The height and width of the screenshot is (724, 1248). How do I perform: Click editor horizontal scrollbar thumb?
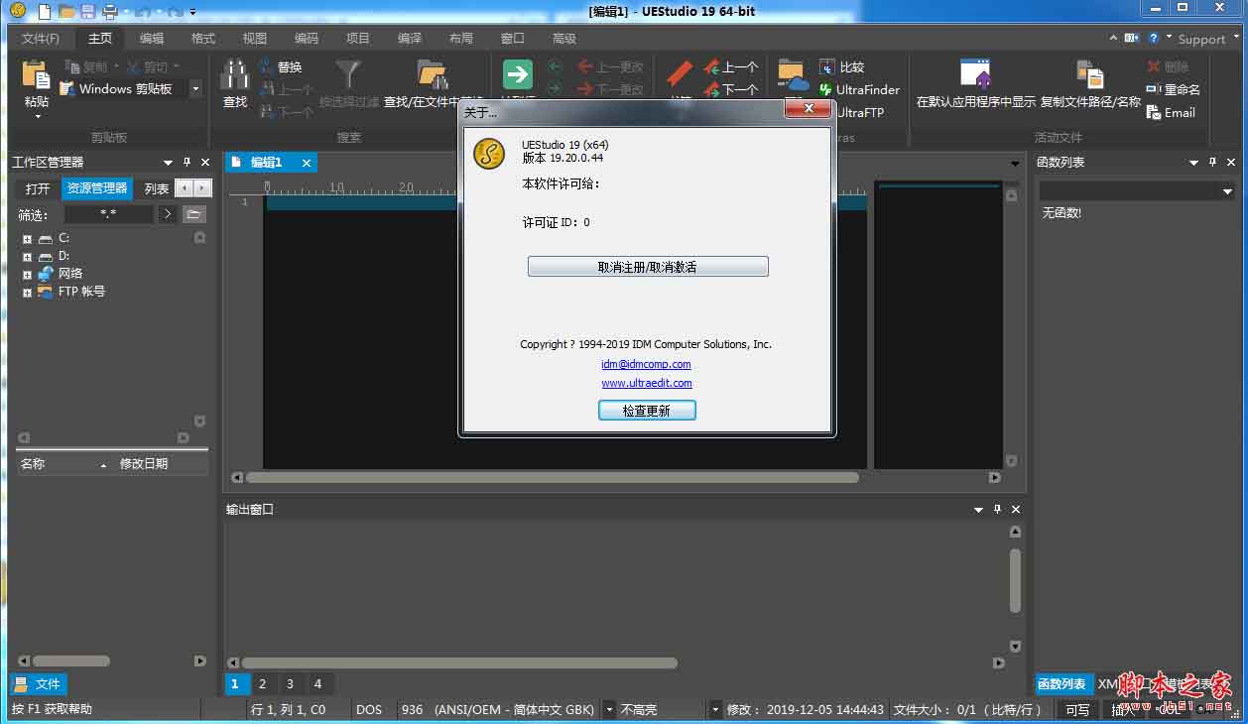pyautogui.click(x=552, y=477)
